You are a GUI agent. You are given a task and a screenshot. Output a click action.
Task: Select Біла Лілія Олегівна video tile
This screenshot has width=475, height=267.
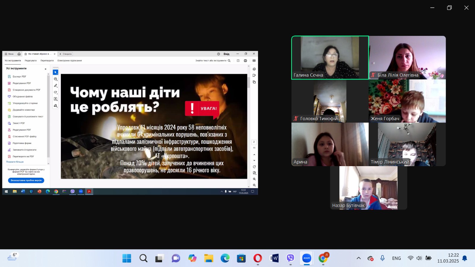[x=407, y=58]
